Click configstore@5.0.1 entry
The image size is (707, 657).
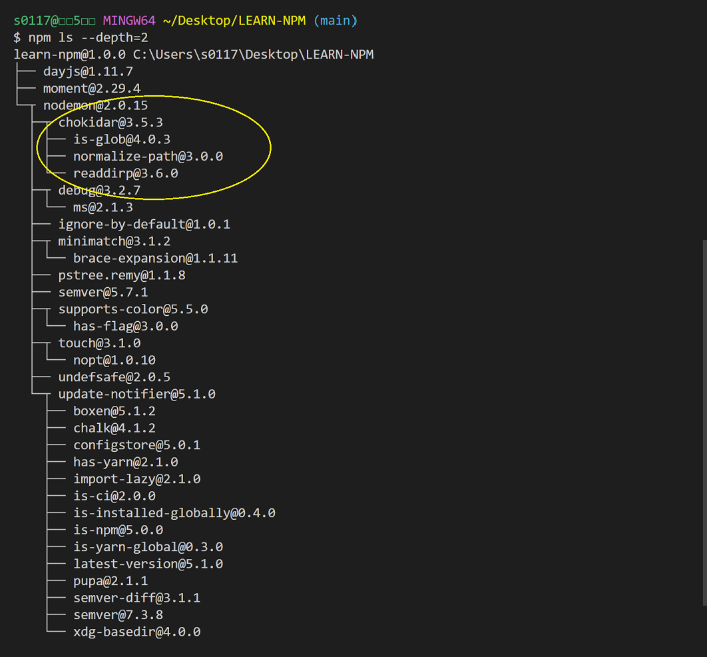coord(136,445)
